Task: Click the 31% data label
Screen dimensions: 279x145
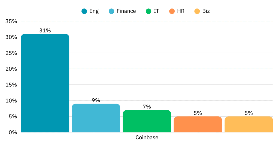Action: [45, 31]
